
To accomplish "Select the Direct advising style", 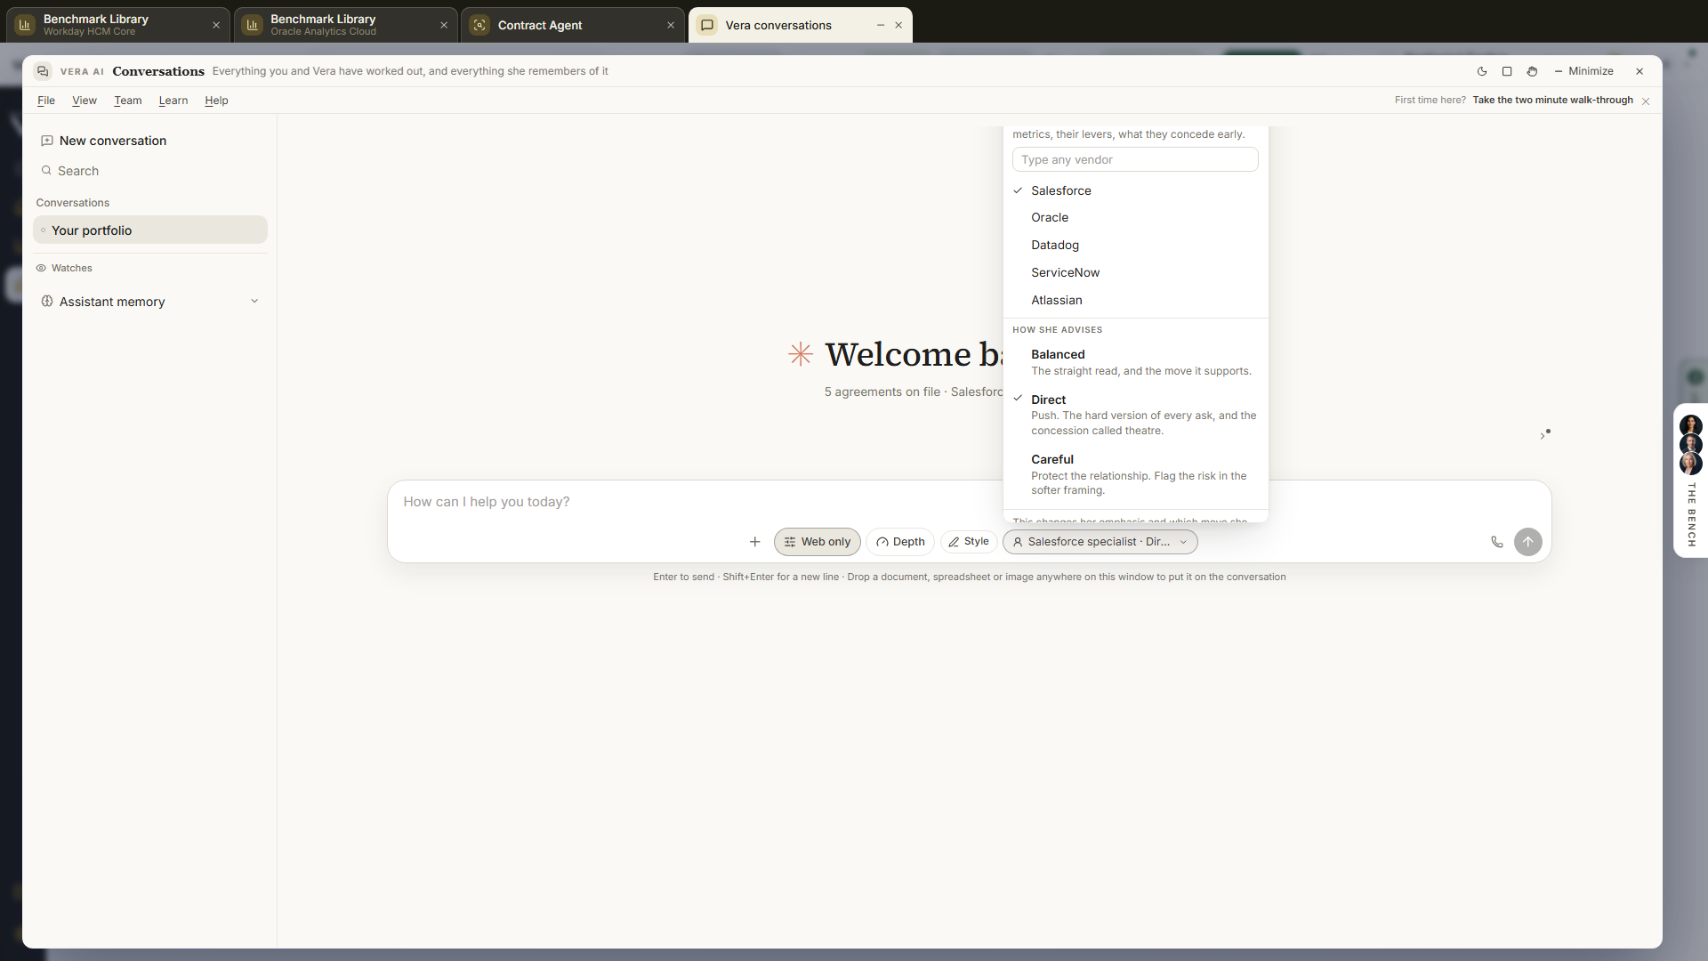I will click(x=1135, y=415).
